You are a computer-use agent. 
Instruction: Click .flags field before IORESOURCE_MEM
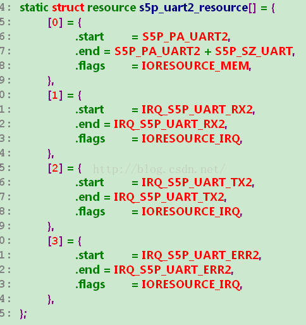(90, 67)
